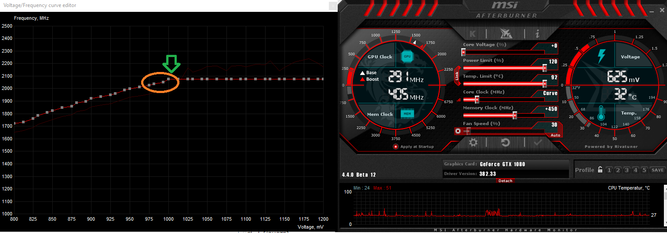Toggle Link between power and temp limits
The width and height of the screenshot is (667, 233).
457,76
